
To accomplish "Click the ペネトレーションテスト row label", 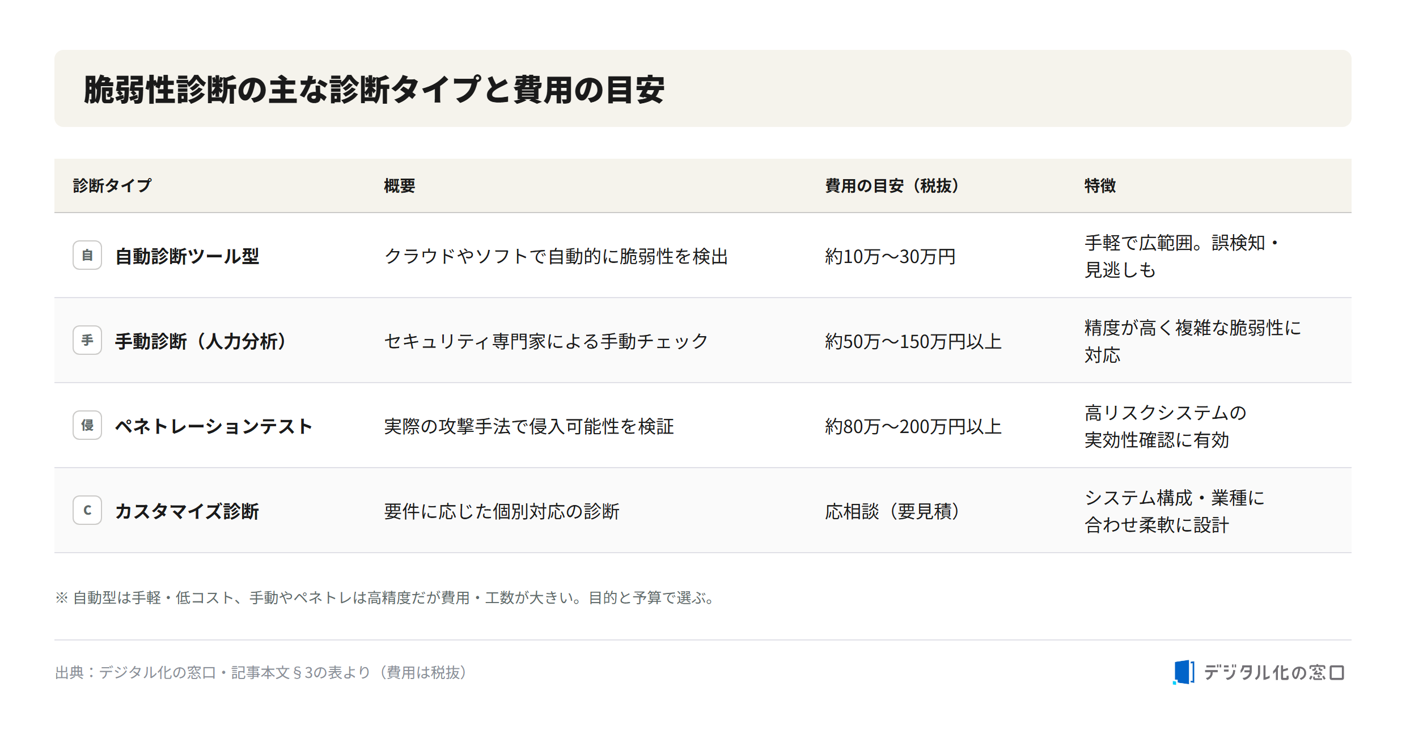I will pos(214,426).
